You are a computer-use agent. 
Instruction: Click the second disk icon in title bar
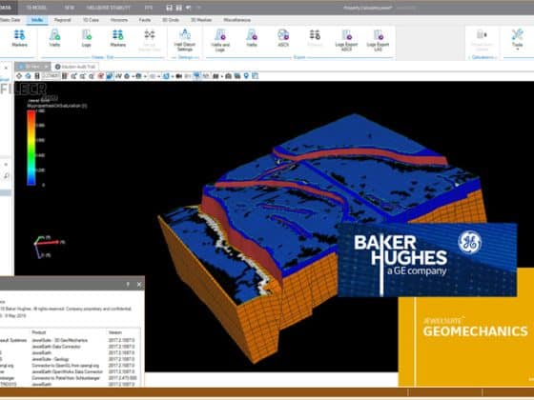(178, 8)
